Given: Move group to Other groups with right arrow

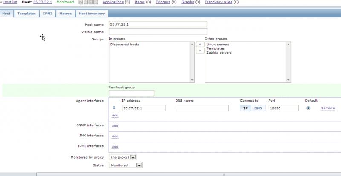Looking at the screenshot, I should (x=200, y=51).
